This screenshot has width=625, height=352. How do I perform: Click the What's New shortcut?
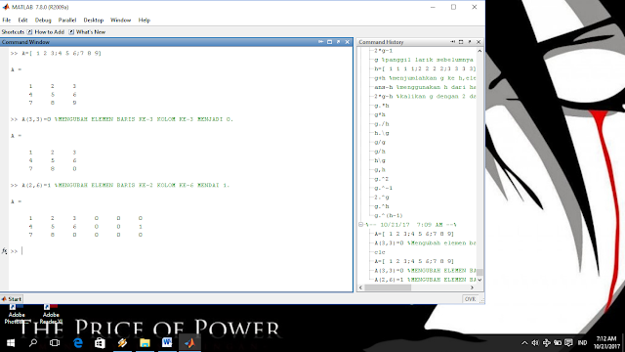coord(91,32)
